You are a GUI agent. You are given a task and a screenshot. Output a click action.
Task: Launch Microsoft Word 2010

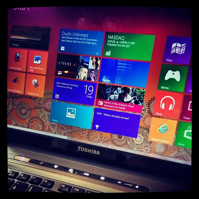[x=37, y=62]
